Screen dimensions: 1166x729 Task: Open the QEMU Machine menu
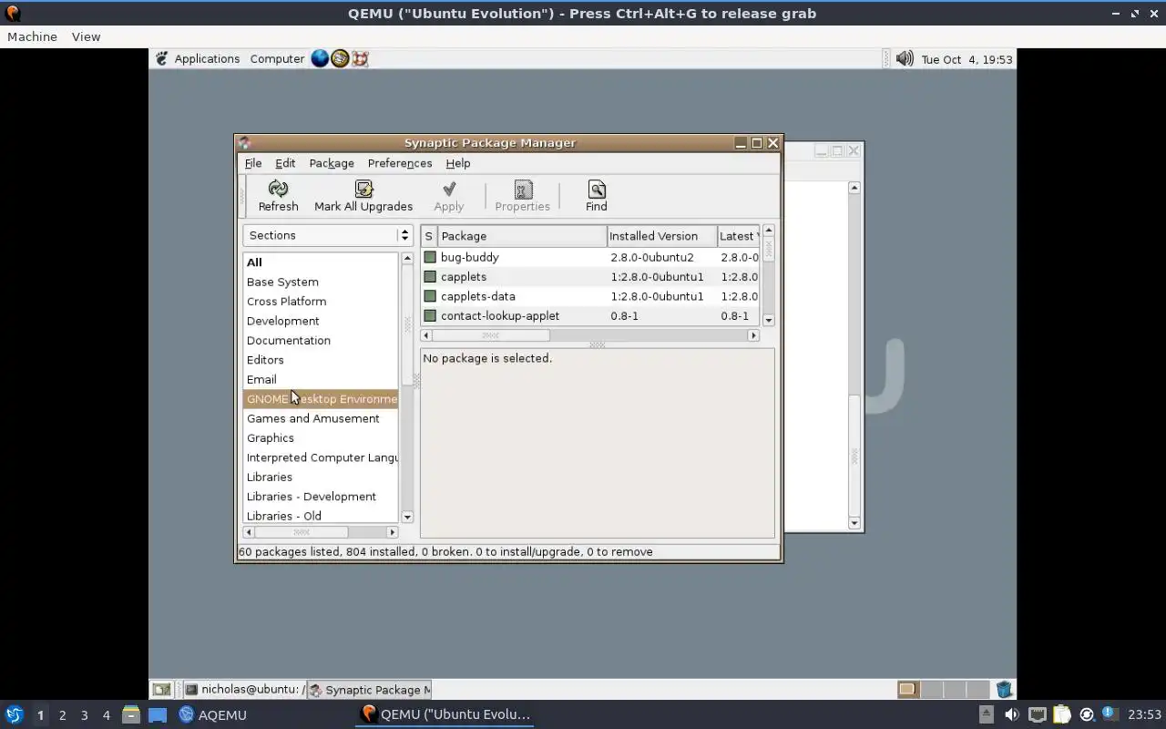tap(32, 36)
